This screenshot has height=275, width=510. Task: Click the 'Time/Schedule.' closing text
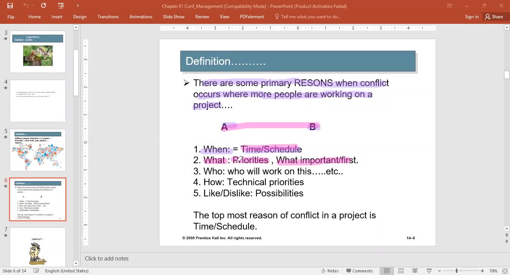(225, 226)
